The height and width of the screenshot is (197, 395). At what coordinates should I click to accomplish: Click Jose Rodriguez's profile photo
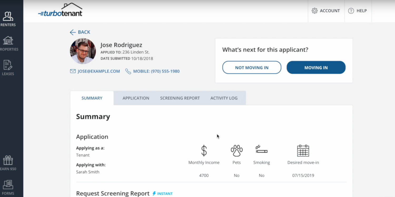point(83,51)
